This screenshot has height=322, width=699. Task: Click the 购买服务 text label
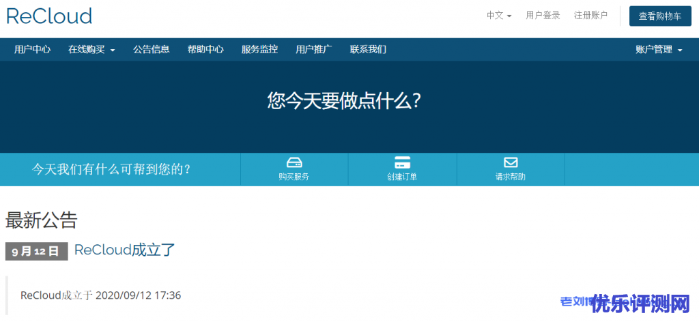pos(294,177)
